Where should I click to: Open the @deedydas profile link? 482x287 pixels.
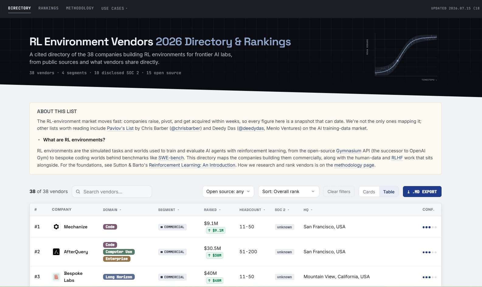(x=251, y=128)
